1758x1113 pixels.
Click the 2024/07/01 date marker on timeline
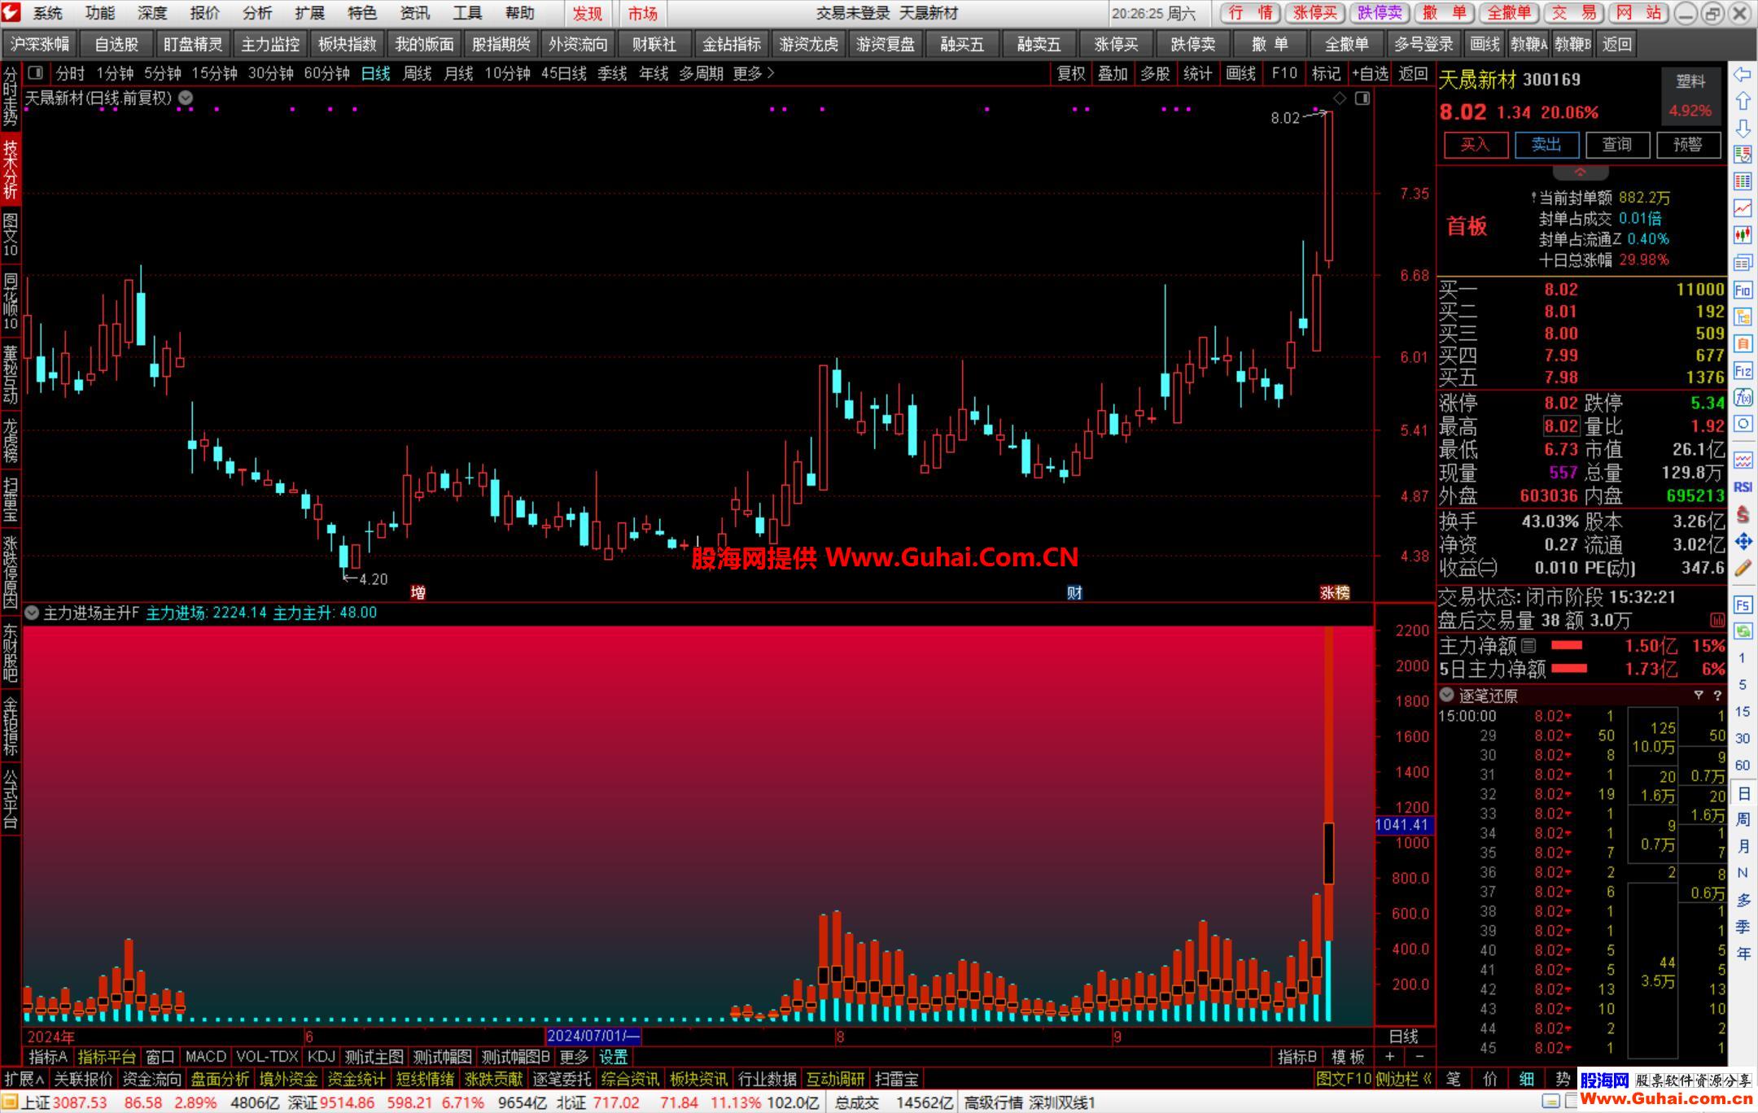(593, 1037)
